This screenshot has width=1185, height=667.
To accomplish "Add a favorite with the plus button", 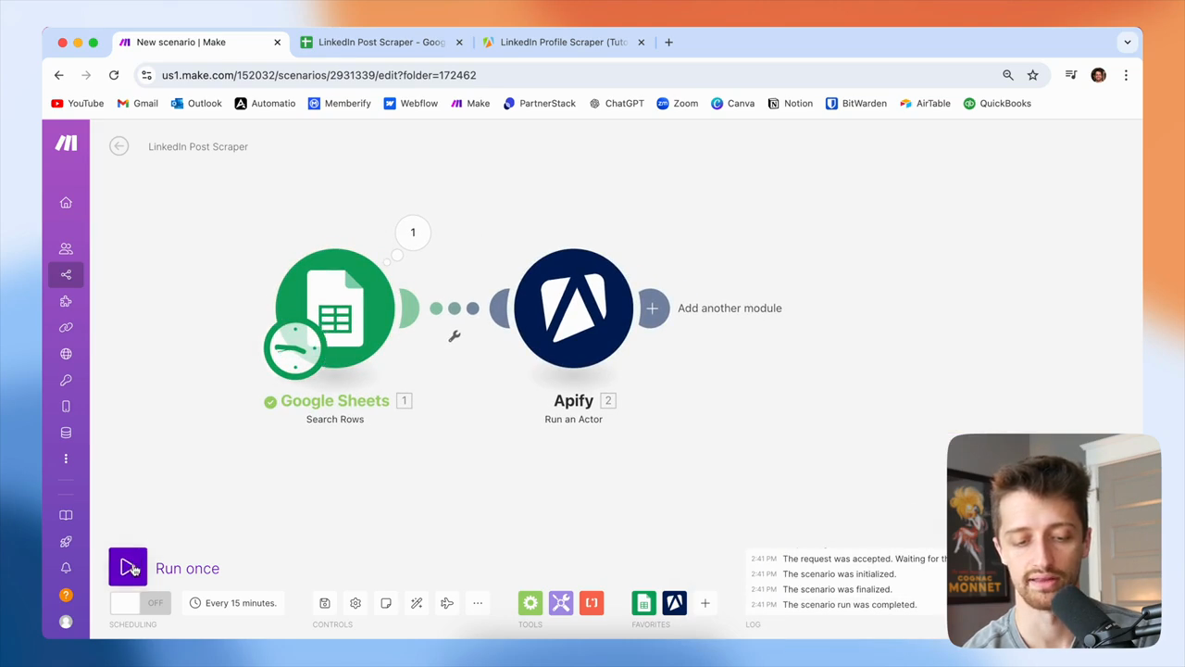I will pos(705,603).
